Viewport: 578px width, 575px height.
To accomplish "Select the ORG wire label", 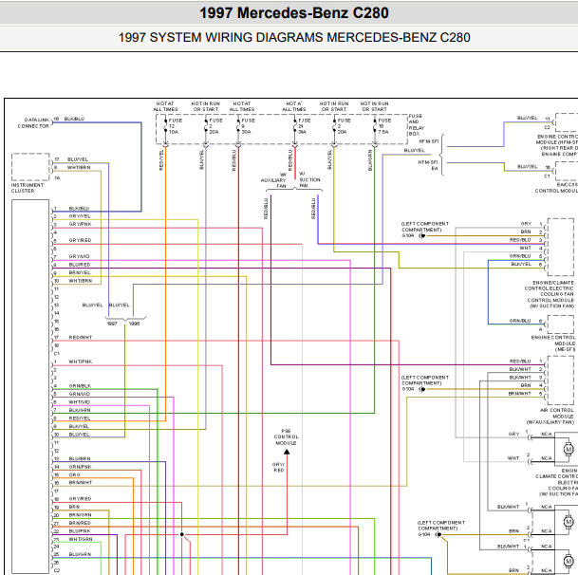I will 74,475.
